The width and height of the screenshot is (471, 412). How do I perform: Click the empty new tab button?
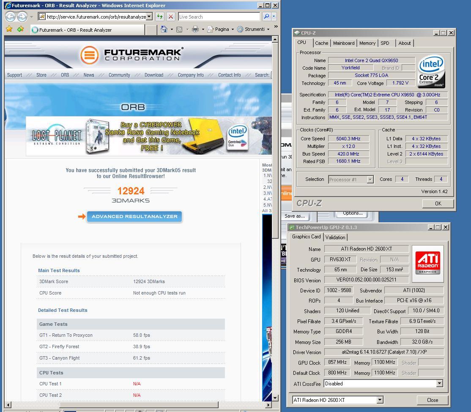(x=151, y=30)
